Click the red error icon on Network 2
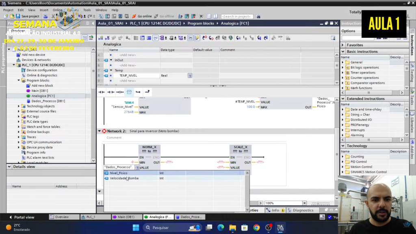The height and width of the screenshot is (234, 416). (x=104, y=131)
